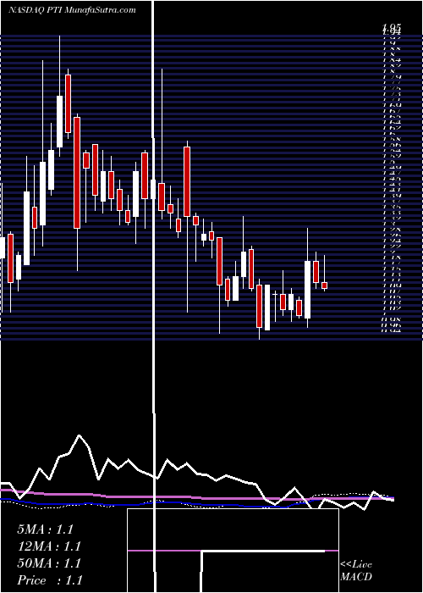This screenshot has width=423, height=593.
Task: Click the 50MA : 1.1 label
Action: (49, 563)
